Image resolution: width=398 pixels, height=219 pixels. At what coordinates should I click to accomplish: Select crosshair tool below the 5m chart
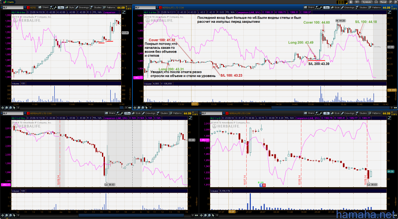pos(2,108)
